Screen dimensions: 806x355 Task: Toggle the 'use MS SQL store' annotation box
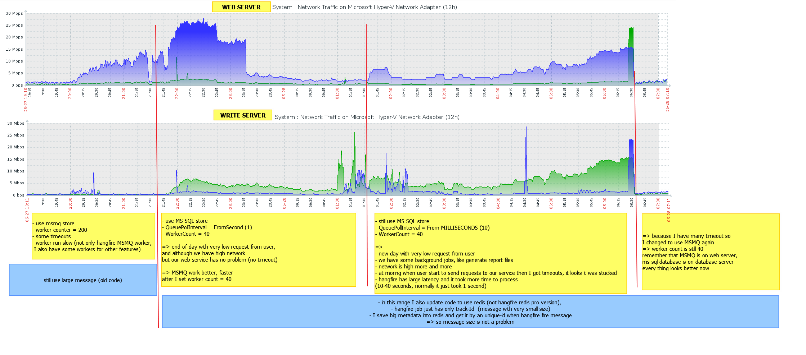coord(259,250)
